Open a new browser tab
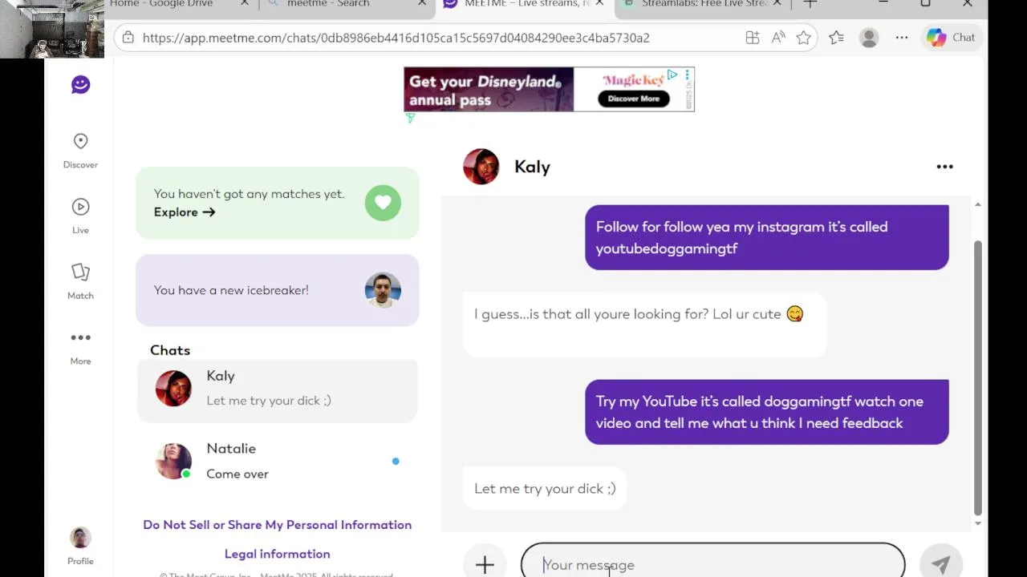 810,4
